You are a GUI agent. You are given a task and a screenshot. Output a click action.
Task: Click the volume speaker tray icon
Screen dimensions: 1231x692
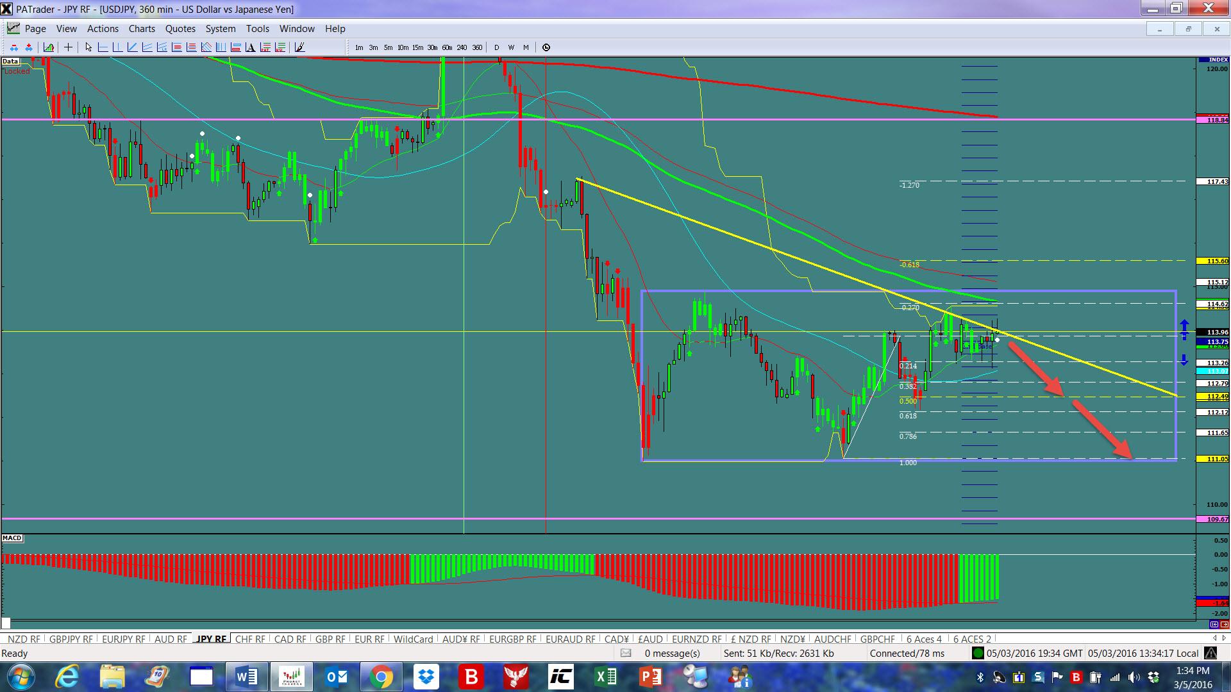(x=1134, y=677)
